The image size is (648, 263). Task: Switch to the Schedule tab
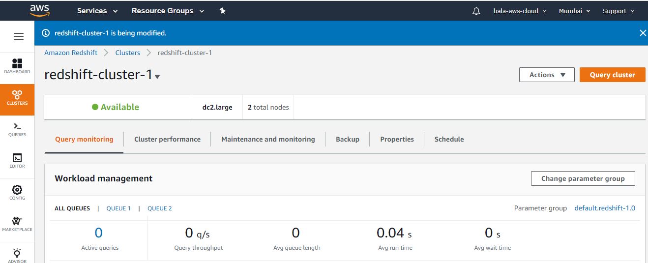tap(449, 139)
